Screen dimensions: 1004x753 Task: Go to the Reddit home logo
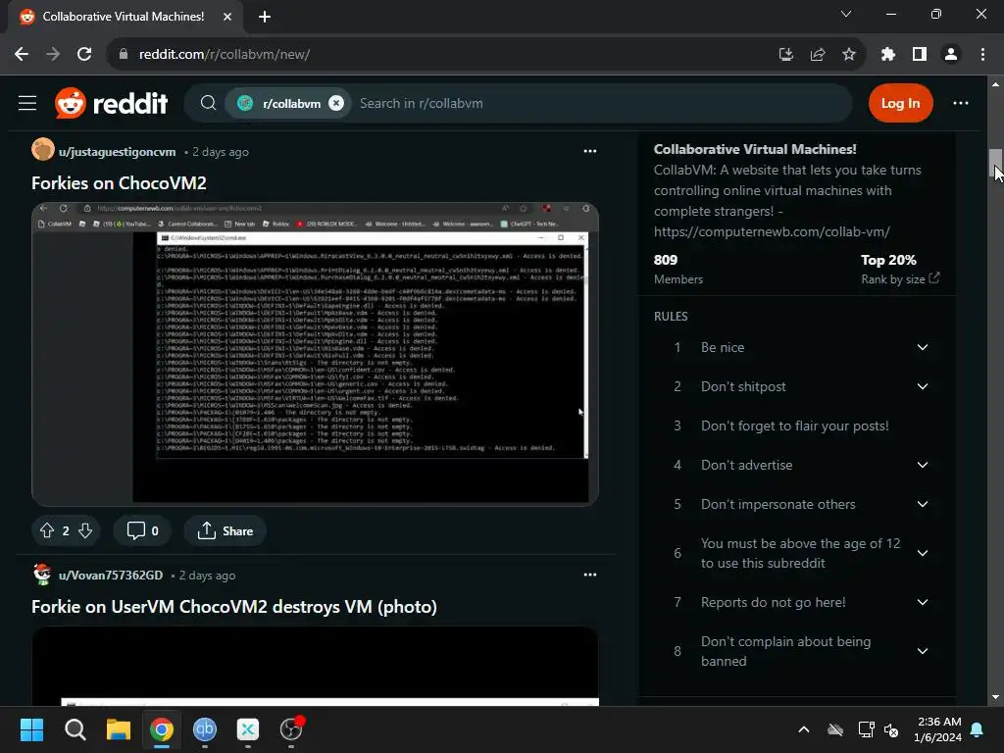point(112,103)
